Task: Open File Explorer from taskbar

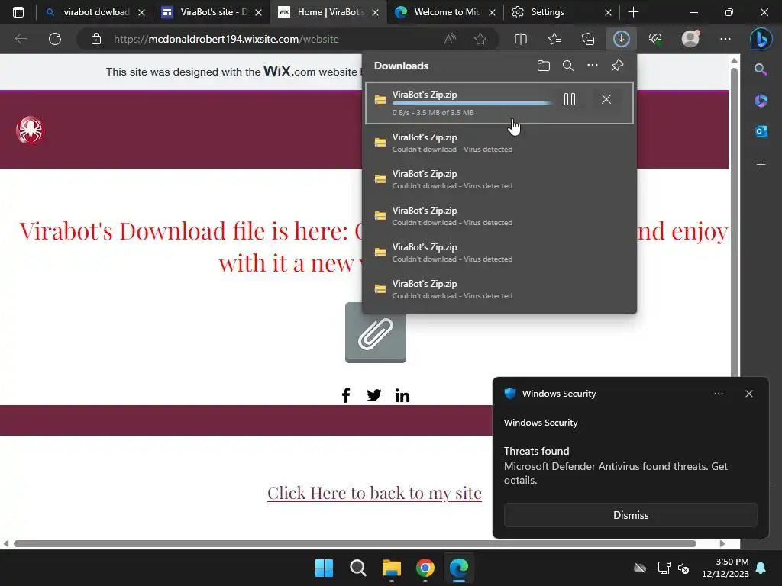Action: 392,568
